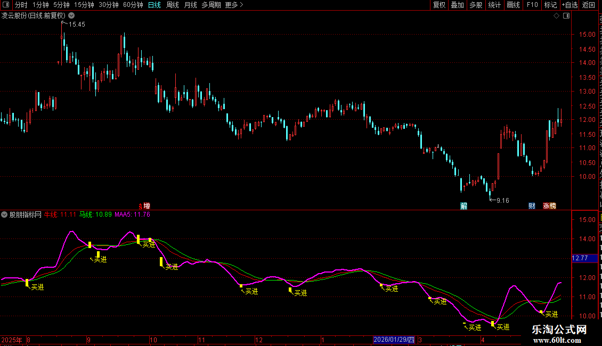The image size is (602, 346).
Task: Click the 马线: 10.89 value label
Action: coord(95,215)
